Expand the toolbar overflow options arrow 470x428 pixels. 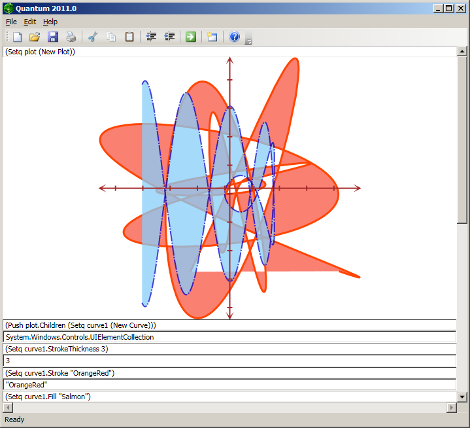point(248,38)
